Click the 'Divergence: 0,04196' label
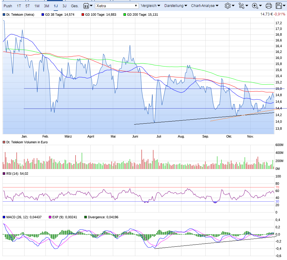This screenshot has width=287, height=260. pyautogui.click(x=103, y=217)
